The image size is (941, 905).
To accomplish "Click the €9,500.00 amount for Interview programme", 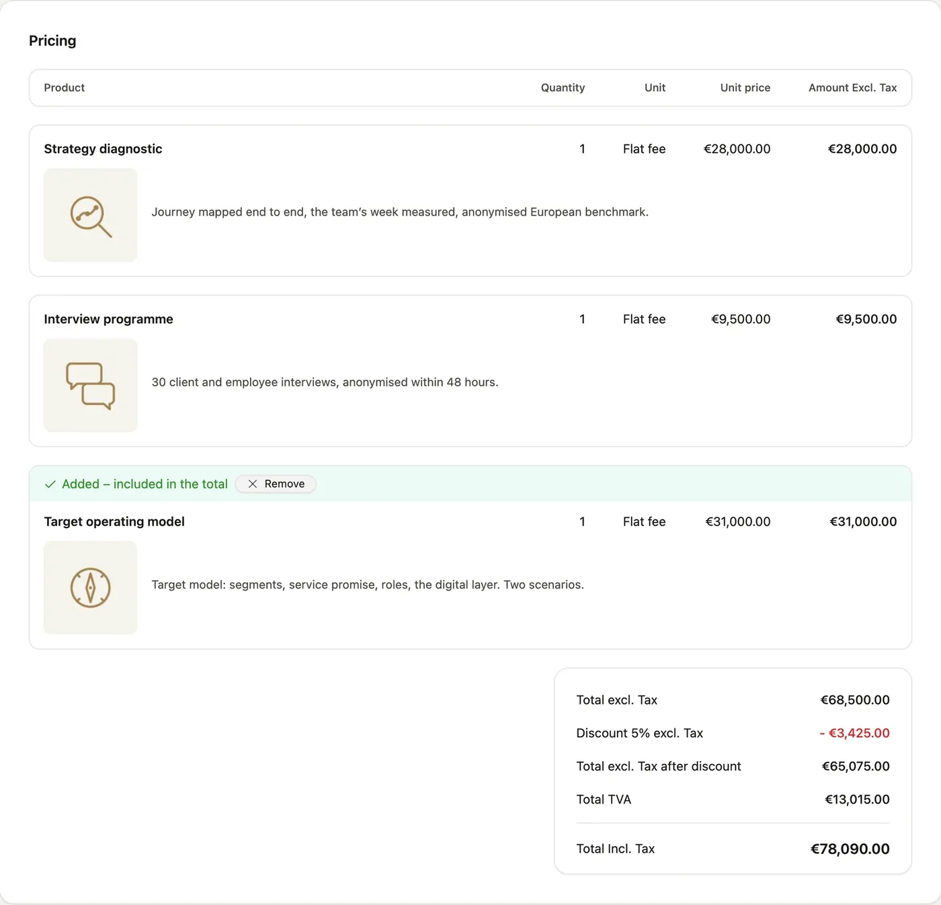I will click(866, 319).
